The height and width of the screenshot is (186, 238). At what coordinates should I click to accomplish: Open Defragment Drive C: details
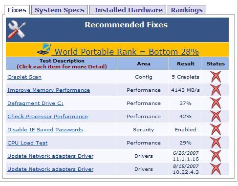(x=35, y=103)
